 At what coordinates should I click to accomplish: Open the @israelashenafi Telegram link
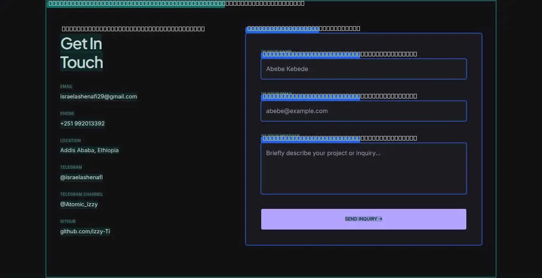point(81,177)
